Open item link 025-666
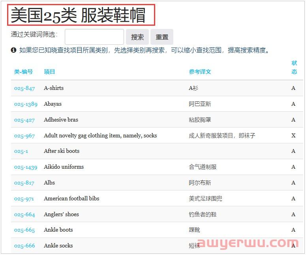 click(x=24, y=245)
